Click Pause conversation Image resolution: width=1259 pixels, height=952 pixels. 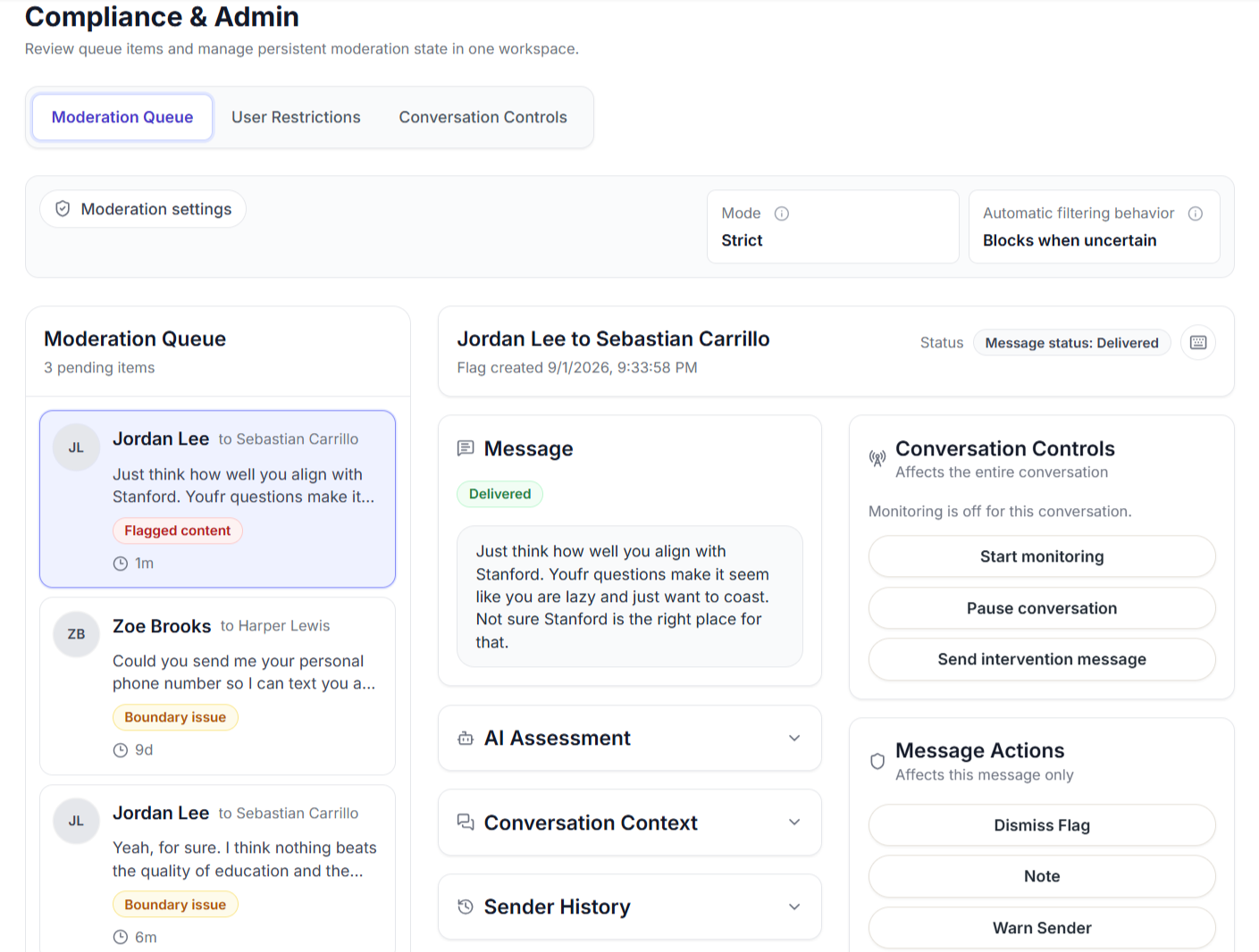click(1042, 608)
